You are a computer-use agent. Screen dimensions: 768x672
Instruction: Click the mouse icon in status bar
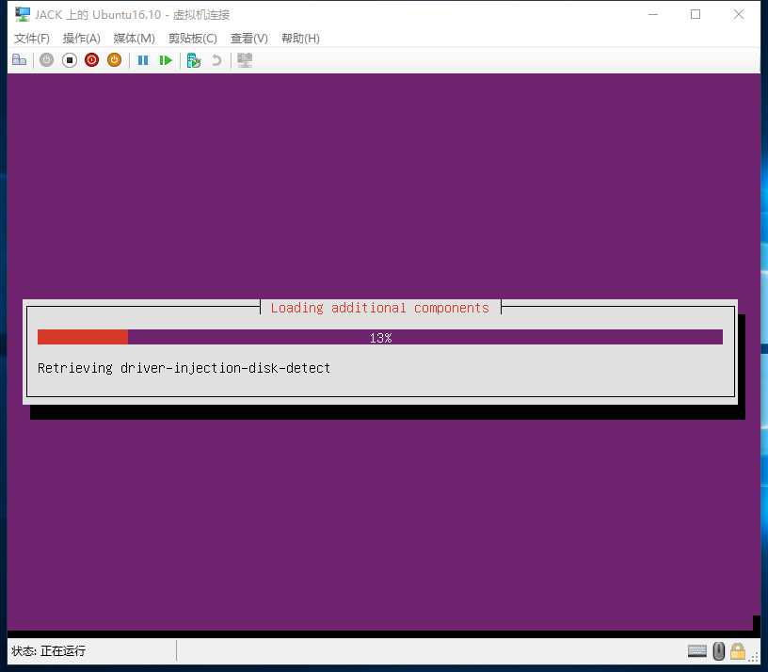click(x=718, y=651)
